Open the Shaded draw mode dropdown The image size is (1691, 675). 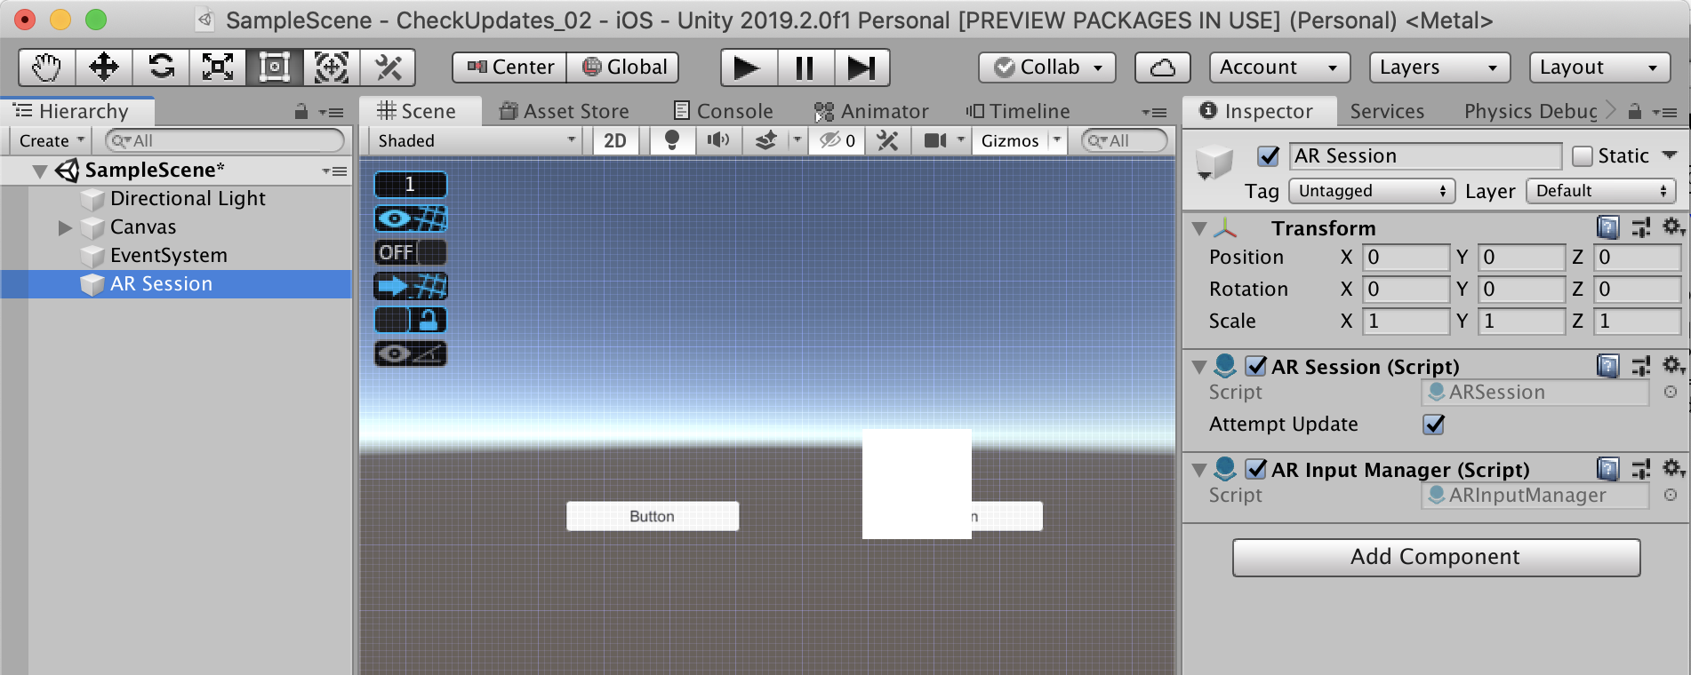[x=477, y=140]
